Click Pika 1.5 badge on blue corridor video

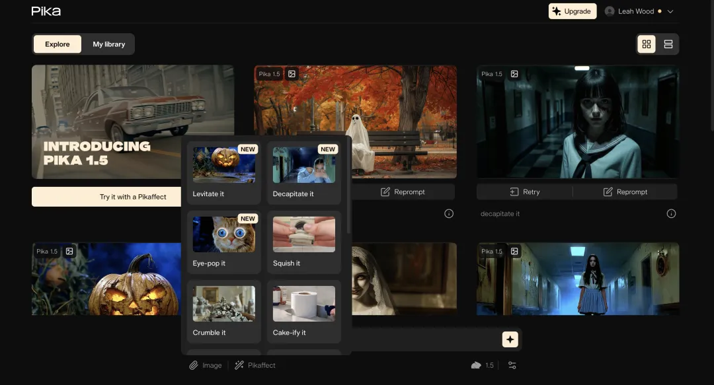coord(492,251)
